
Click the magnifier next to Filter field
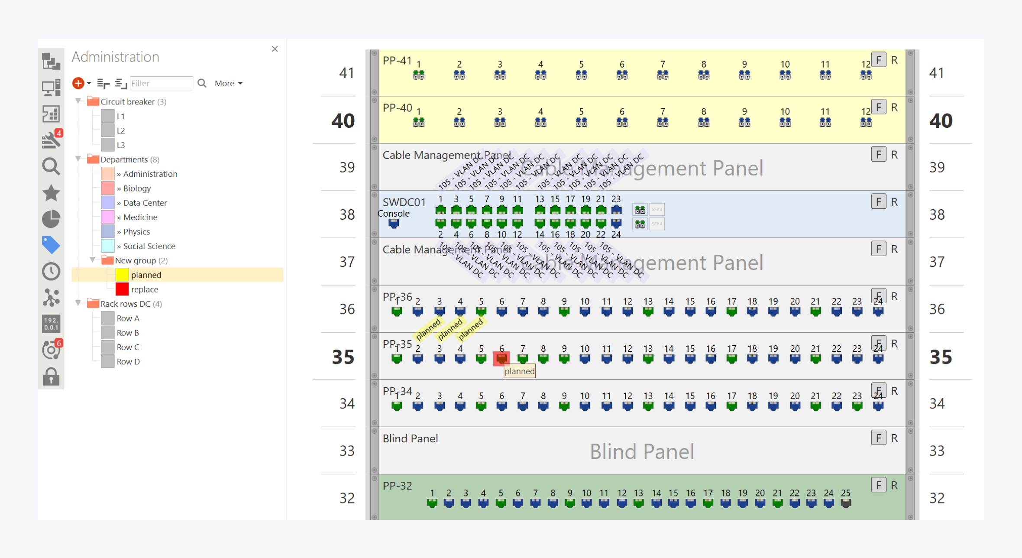202,83
